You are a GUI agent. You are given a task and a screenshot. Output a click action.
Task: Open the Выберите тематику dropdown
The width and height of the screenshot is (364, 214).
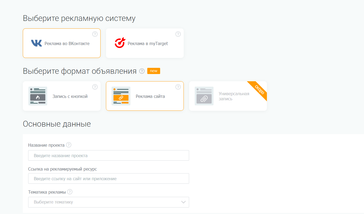click(x=109, y=202)
